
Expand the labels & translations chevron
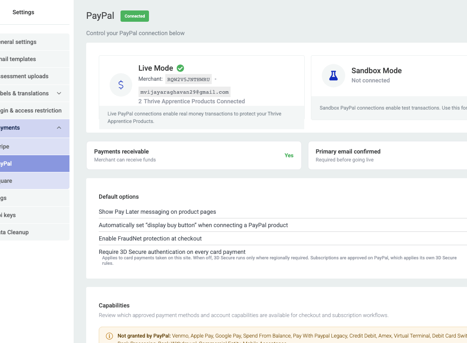tap(59, 93)
